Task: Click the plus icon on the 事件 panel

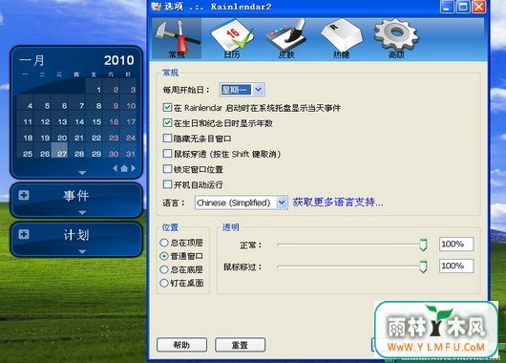Action: pyautogui.click(x=24, y=195)
